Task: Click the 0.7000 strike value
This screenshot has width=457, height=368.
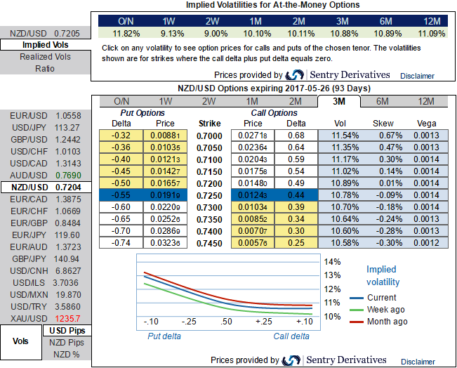Action: 209,136
